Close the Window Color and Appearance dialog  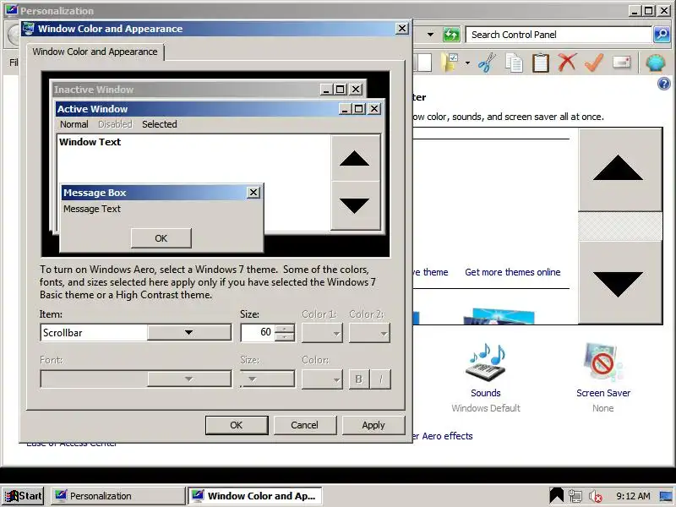coord(402,29)
